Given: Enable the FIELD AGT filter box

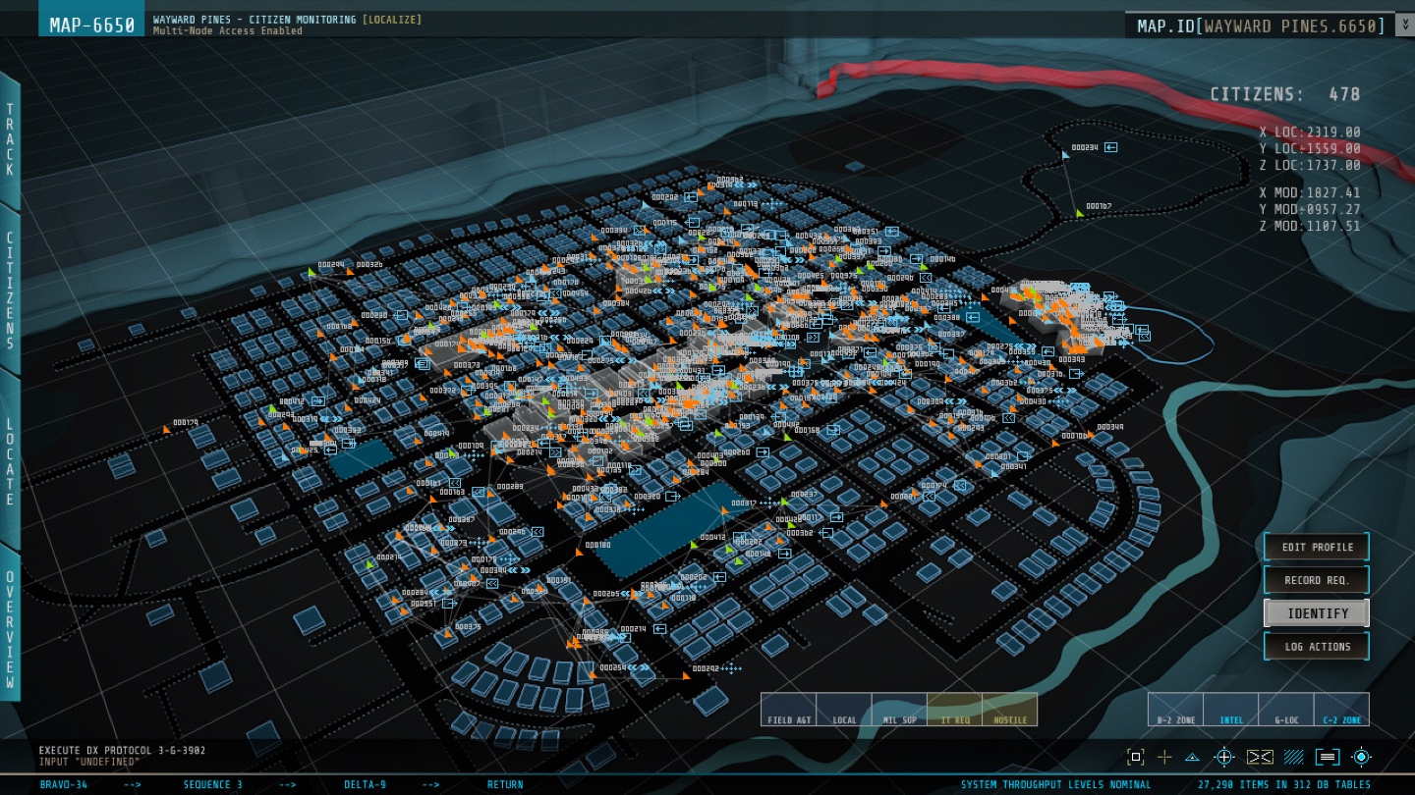Looking at the screenshot, I should coord(788,710).
